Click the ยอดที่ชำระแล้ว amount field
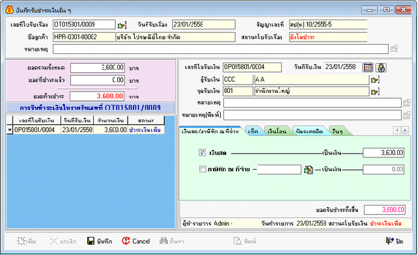 98,80
